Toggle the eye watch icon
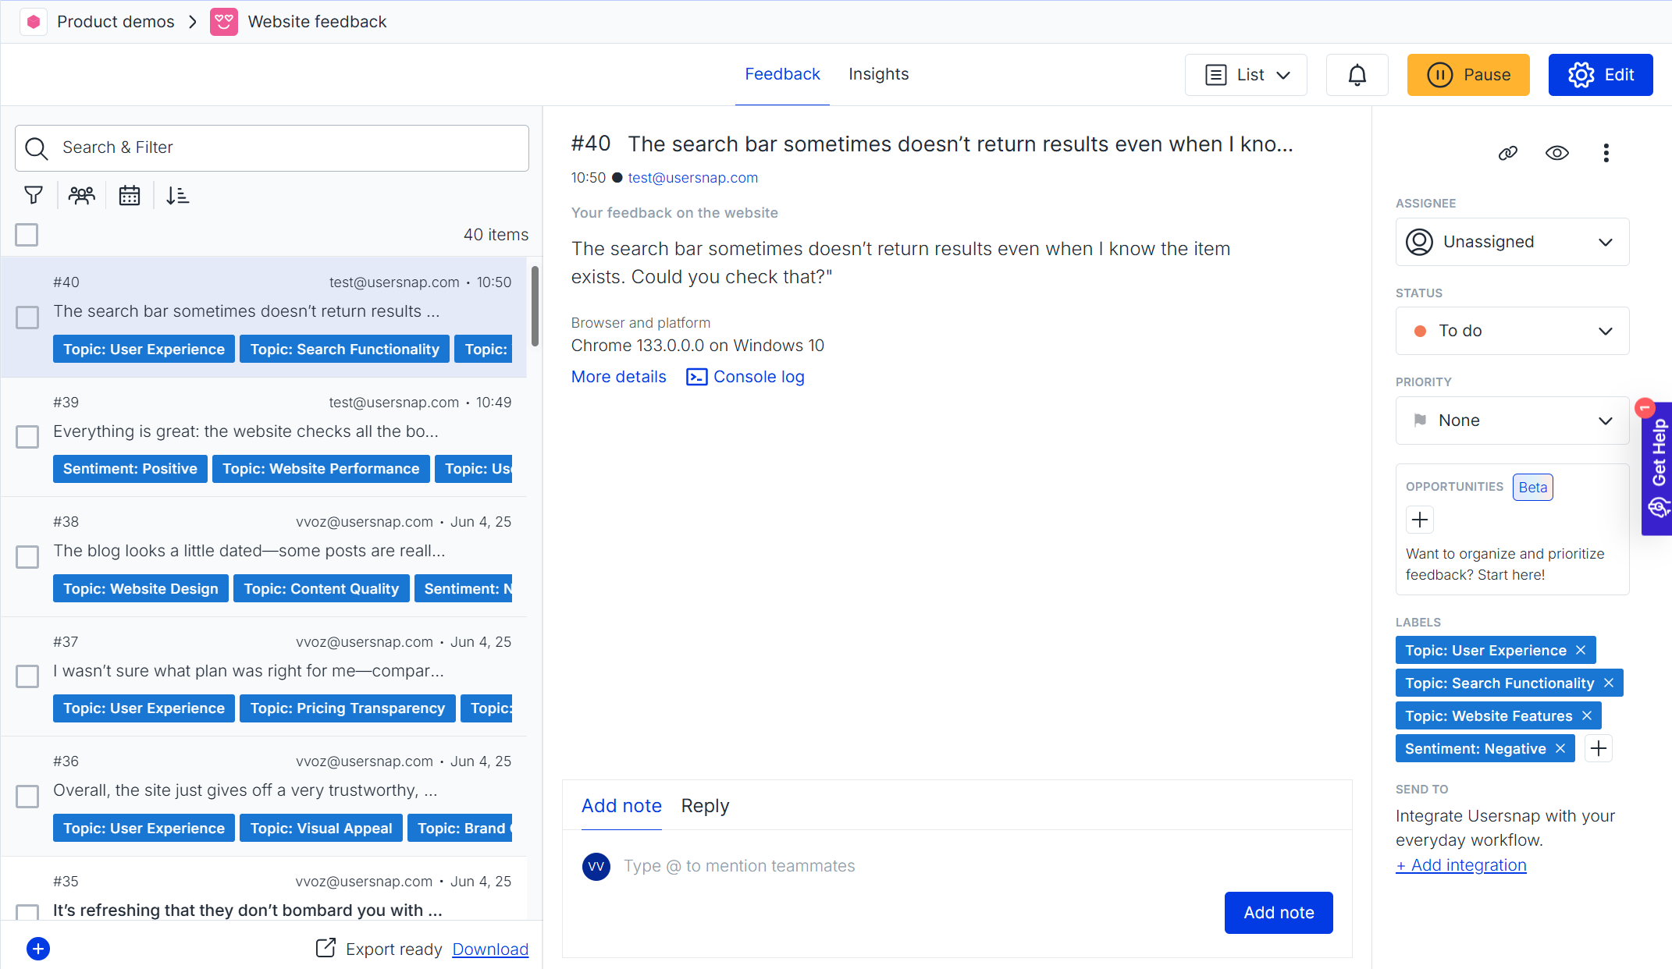Image resolution: width=1672 pixels, height=969 pixels. tap(1557, 153)
